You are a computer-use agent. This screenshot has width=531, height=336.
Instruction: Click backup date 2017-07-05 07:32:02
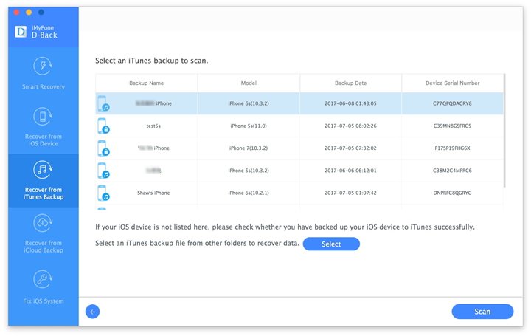(350, 148)
